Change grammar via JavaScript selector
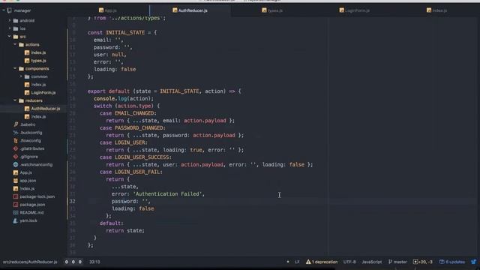 click(x=372, y=262)
